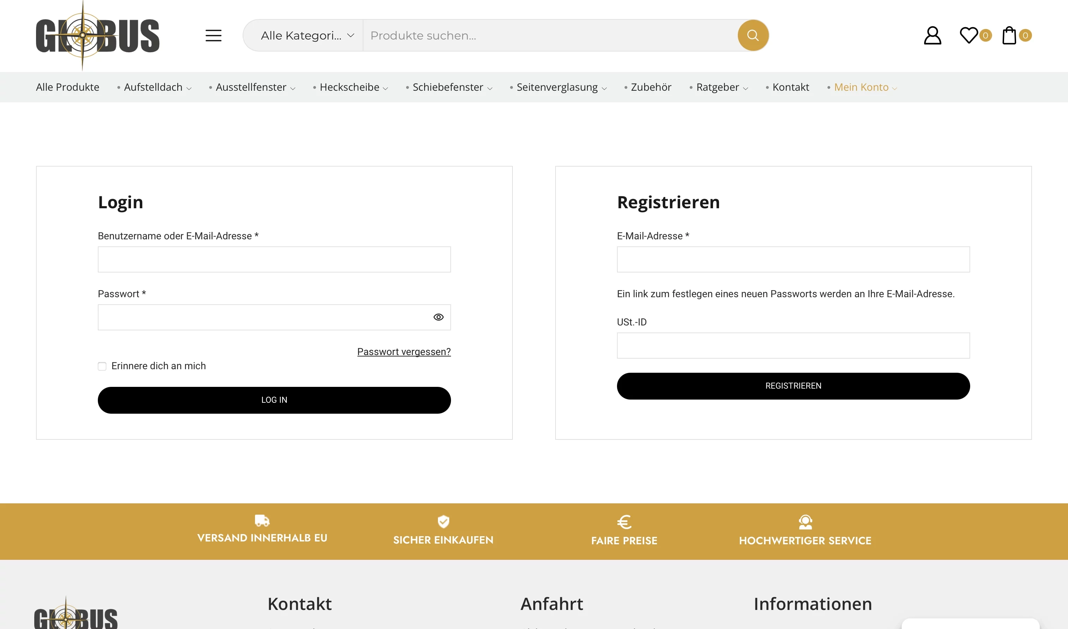Click the REGISTRIEREN button
The image size is (1068, 629).
[793, 386]
